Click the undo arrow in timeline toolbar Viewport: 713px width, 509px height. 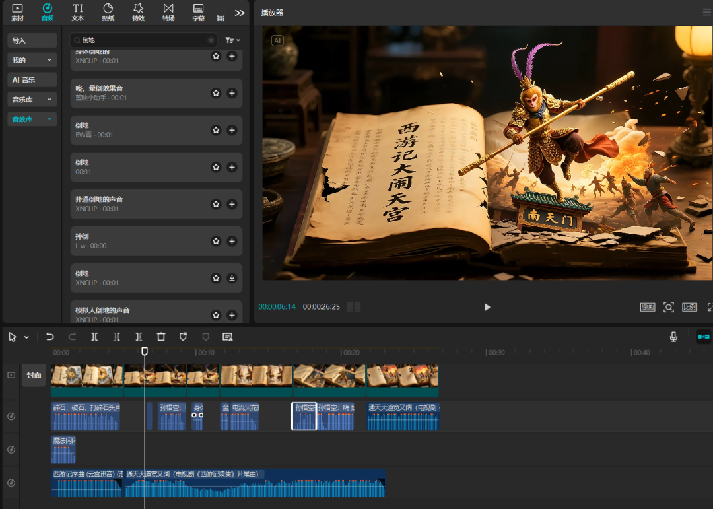50,337
